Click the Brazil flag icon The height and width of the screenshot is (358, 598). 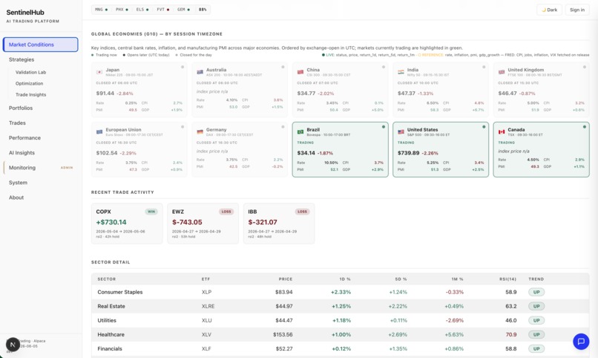(300, 131)
